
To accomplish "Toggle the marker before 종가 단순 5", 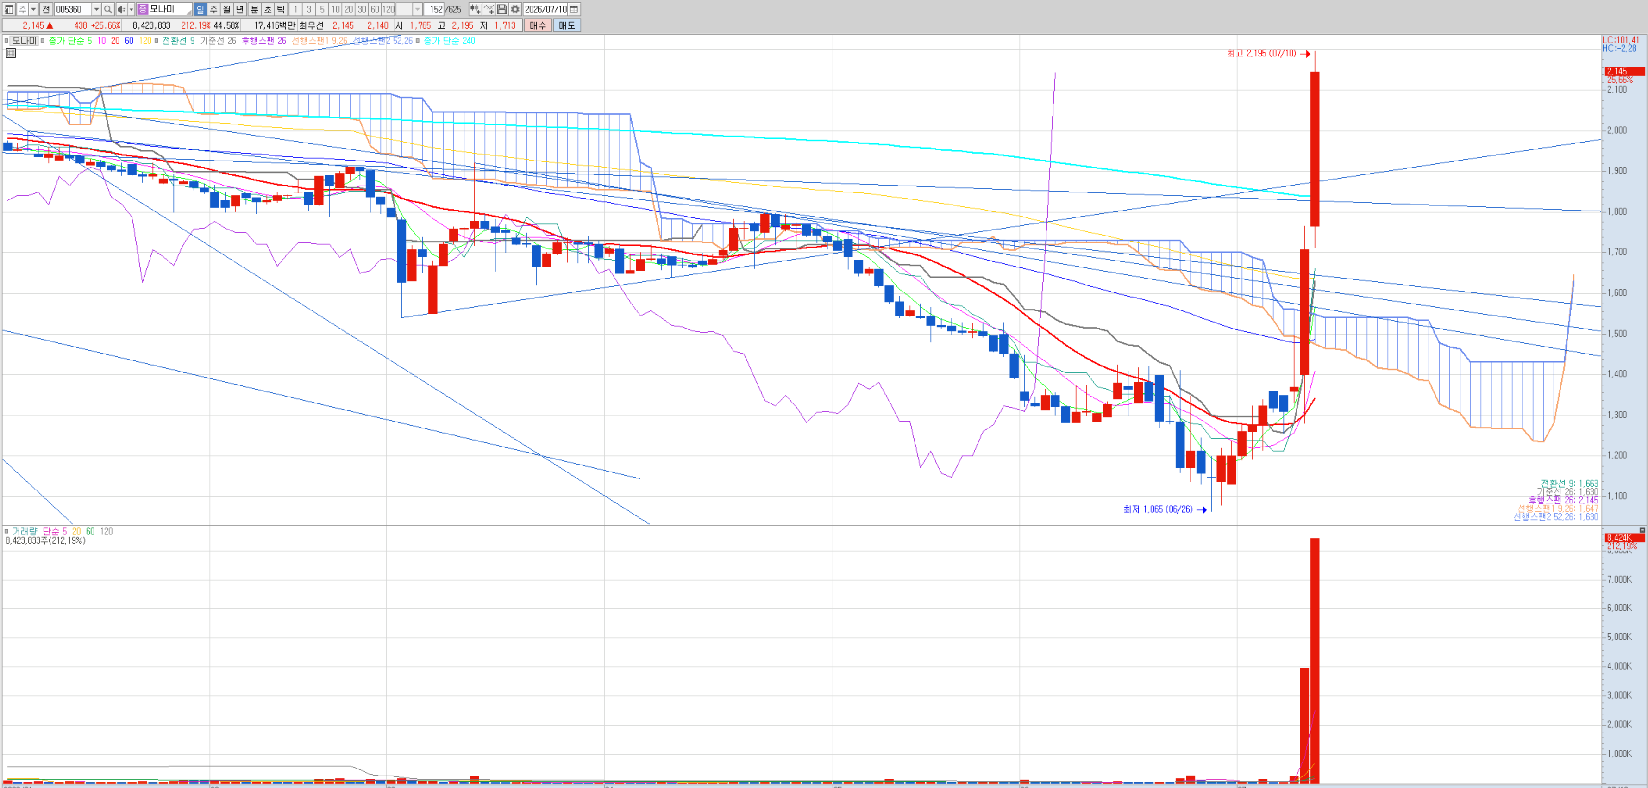I will (x=43, y=40).
